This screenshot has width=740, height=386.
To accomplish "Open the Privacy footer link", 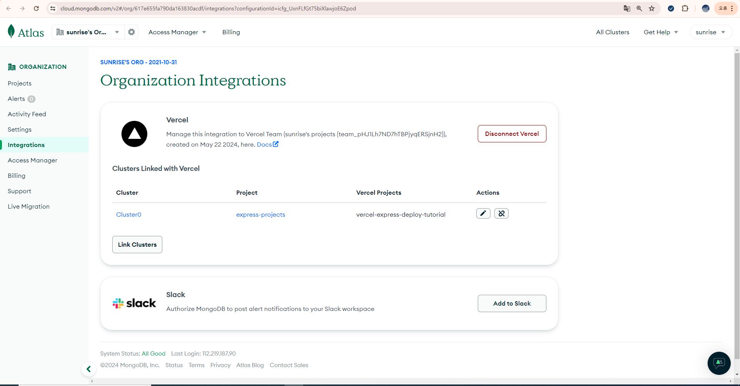I will tap(221, 365).
